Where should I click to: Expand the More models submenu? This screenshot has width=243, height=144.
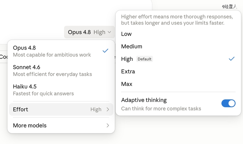61,126
